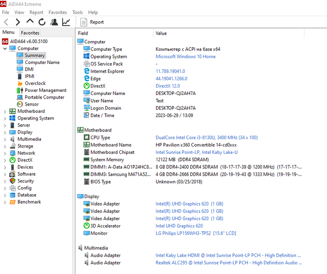Viewport: 327px width, 274px height.
Task: Click the Forward navigation arrow
Action: pos(18,22)
